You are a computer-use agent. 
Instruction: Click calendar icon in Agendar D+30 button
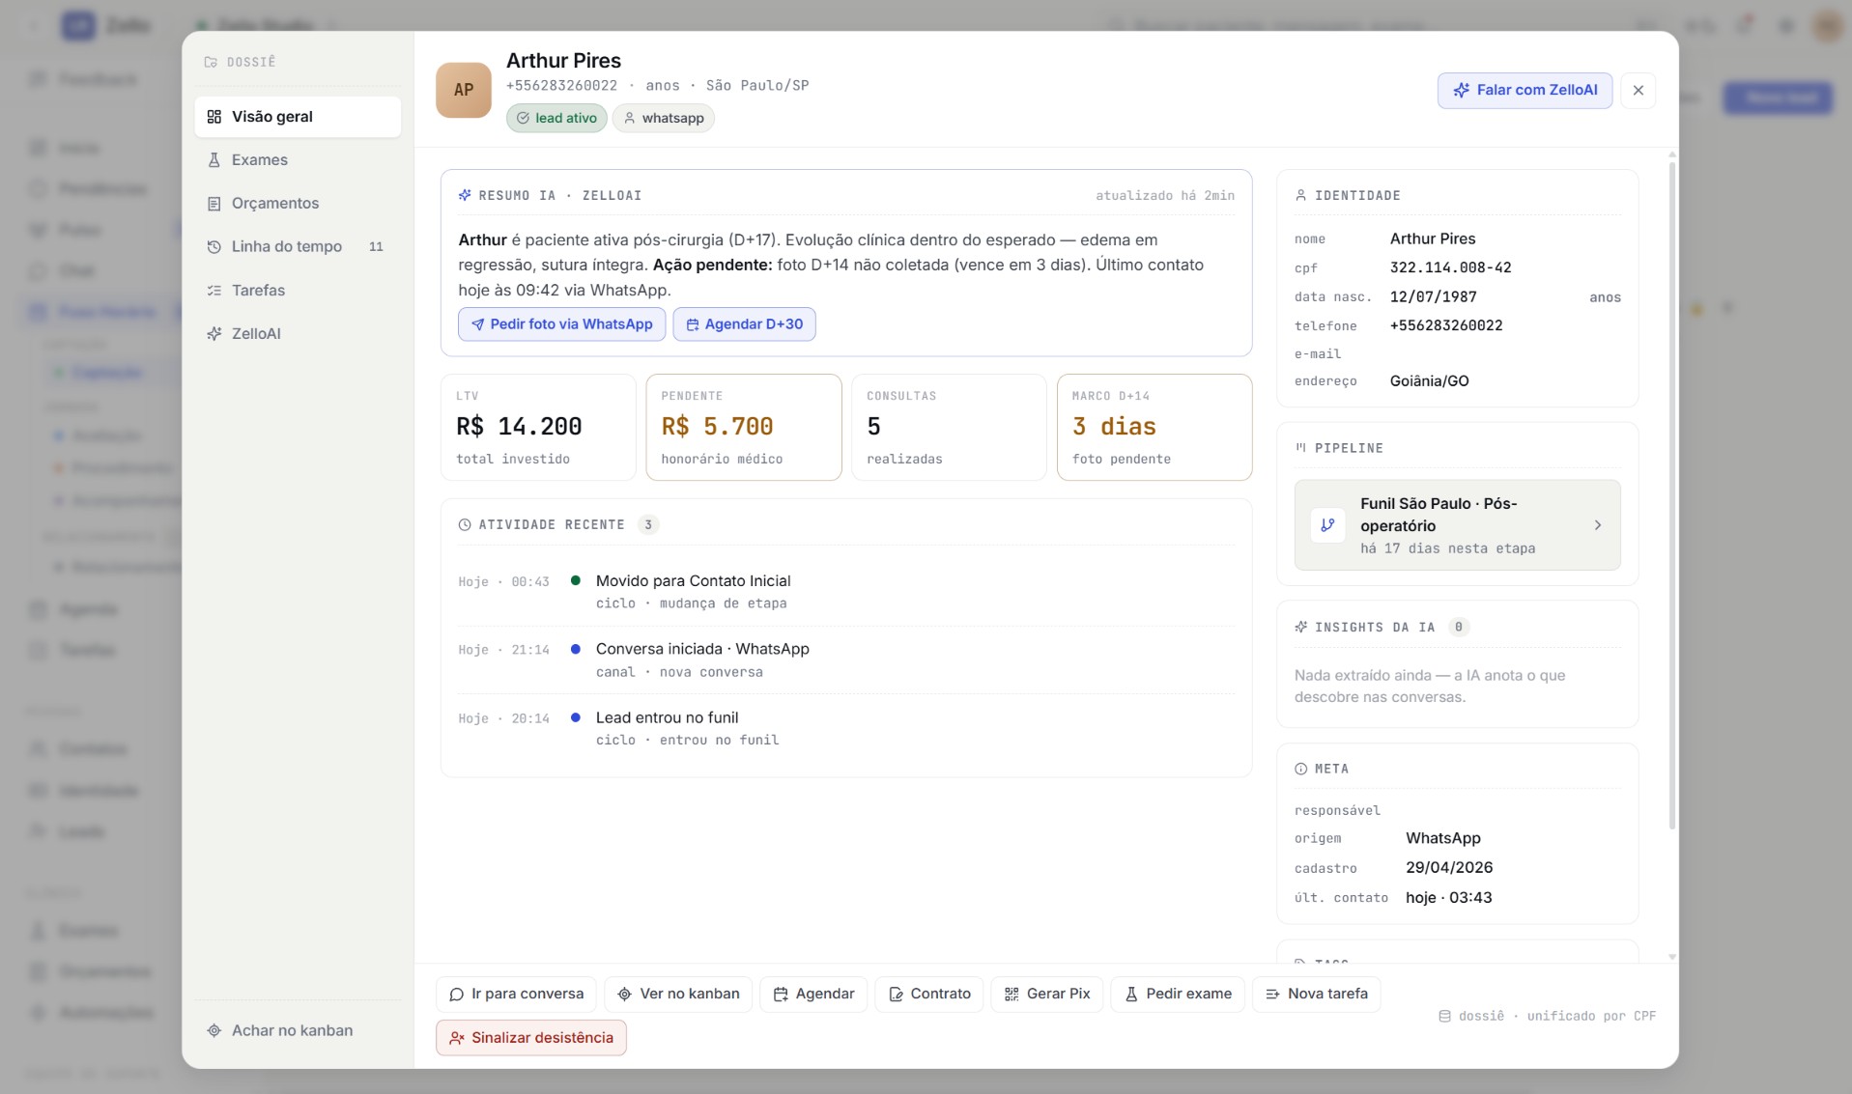692,324
